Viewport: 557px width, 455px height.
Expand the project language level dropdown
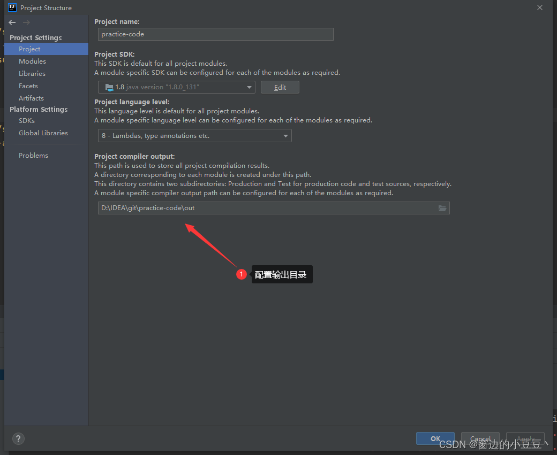(x=285, y=135)
